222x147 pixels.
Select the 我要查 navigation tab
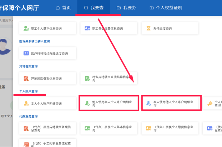pos(96,8)
